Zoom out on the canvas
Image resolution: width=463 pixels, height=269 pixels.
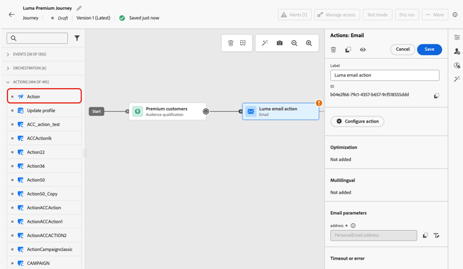[x=294, y=43]
